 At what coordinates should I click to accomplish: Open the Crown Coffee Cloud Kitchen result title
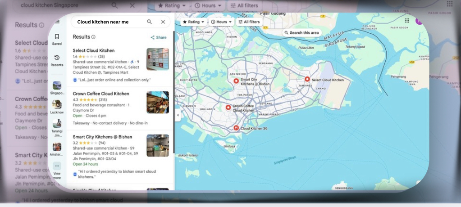pos(101,94)
